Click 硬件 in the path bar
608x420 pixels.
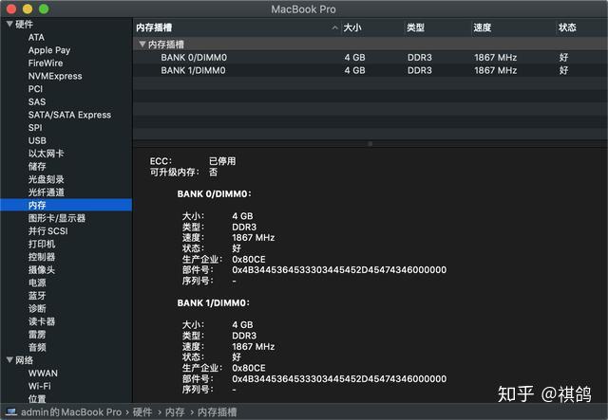click(x=142, y=411)
